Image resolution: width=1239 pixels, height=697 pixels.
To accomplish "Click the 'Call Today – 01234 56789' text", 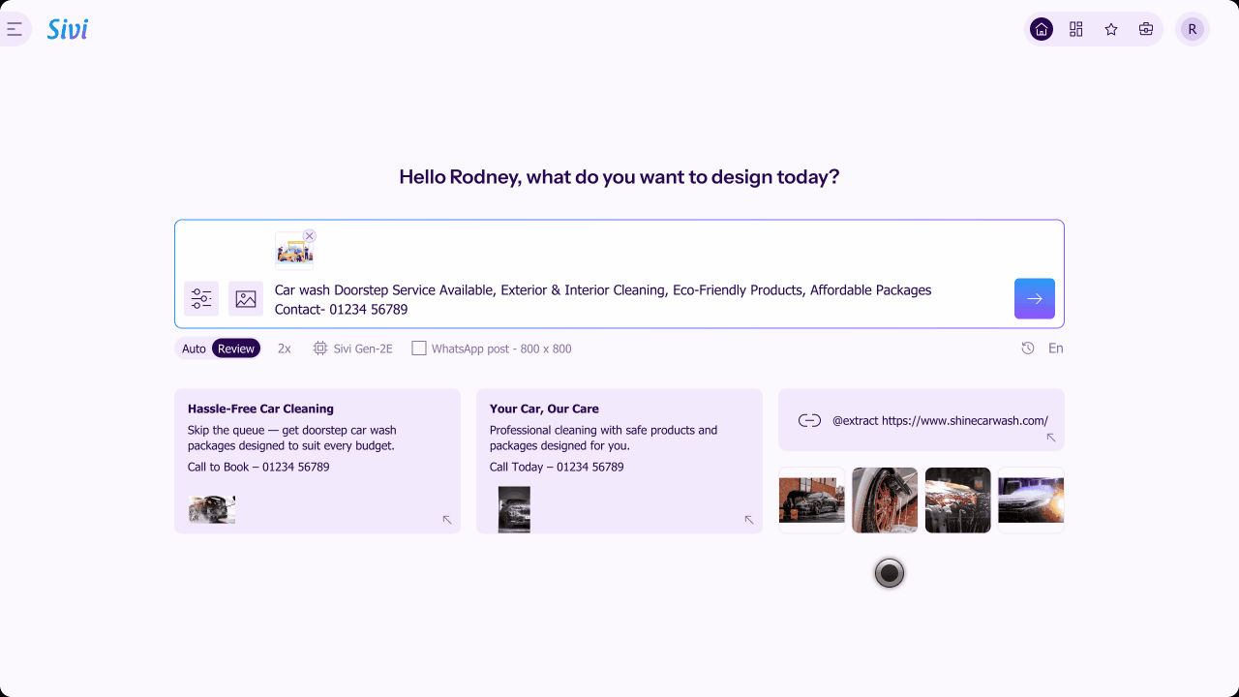I will pos(557,467).
